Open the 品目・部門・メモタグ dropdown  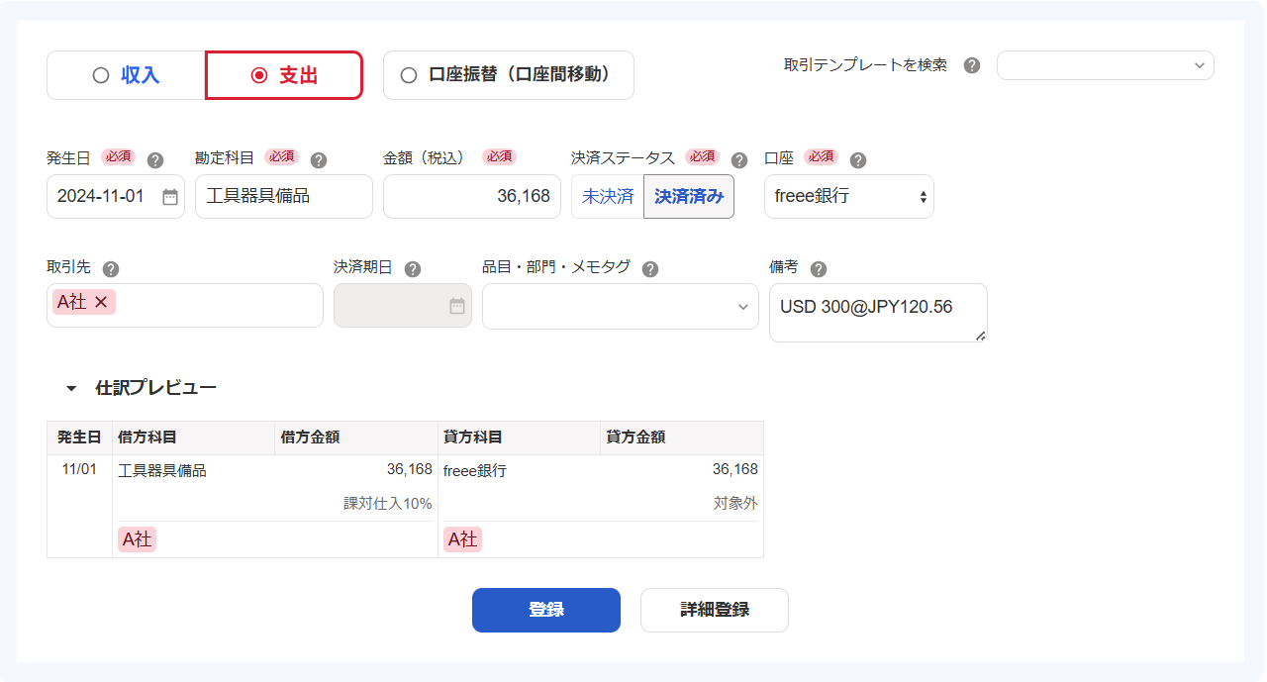621,307
